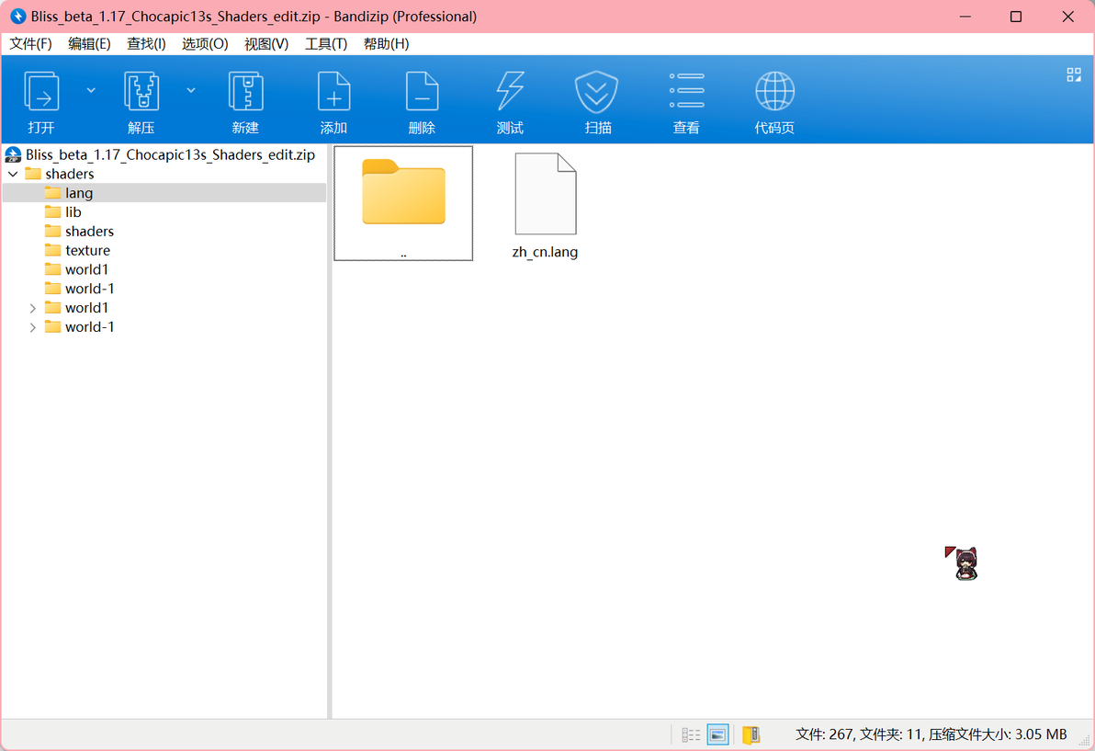Expand the world1 folder arrow
The height and width of the screenshot is (751, 1095).
(33, 308)
